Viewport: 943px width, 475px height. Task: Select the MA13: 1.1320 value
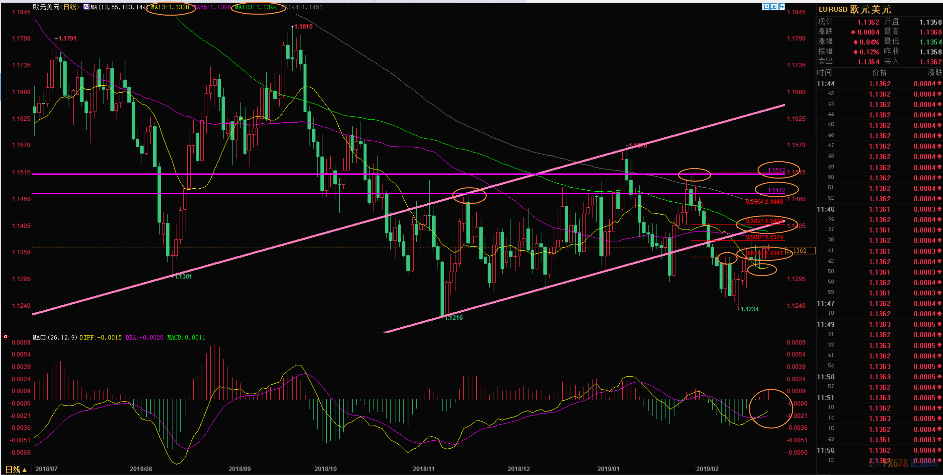click(x=170, y=7)
